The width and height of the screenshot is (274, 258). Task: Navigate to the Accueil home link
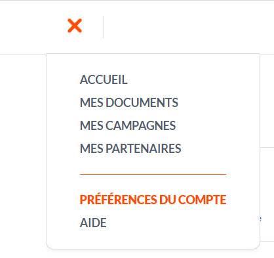tap(104, 79)
